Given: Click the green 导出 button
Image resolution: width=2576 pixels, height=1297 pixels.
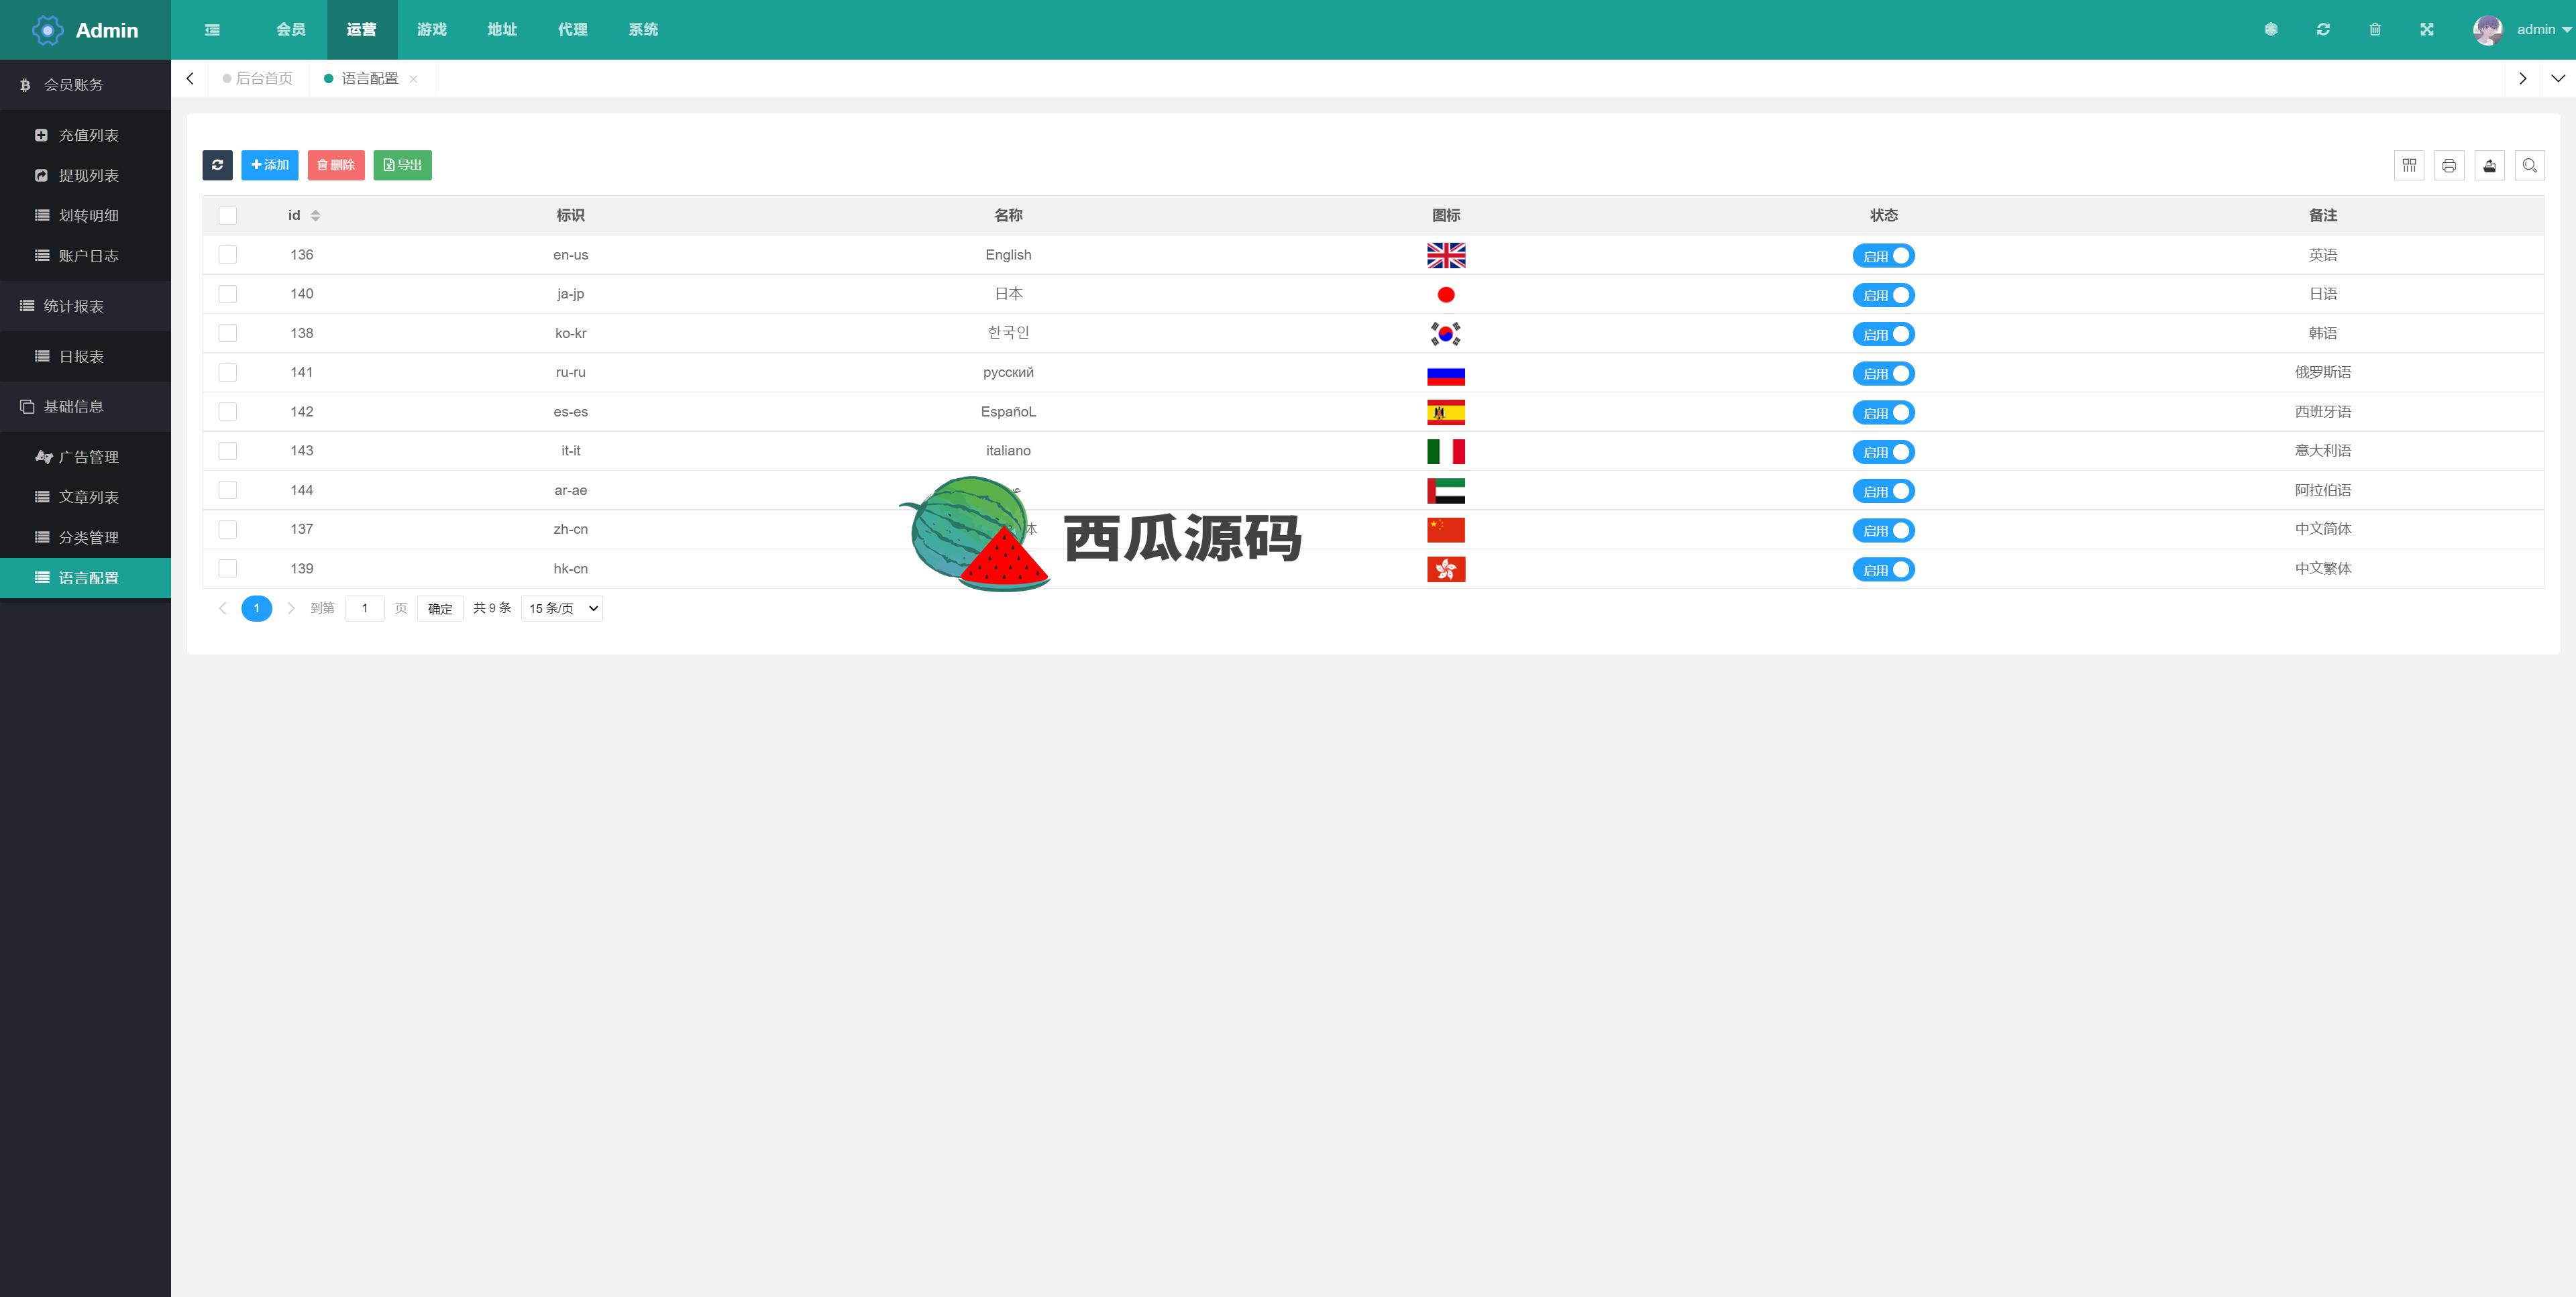Looking at the screenshot, I should point(403,165).
